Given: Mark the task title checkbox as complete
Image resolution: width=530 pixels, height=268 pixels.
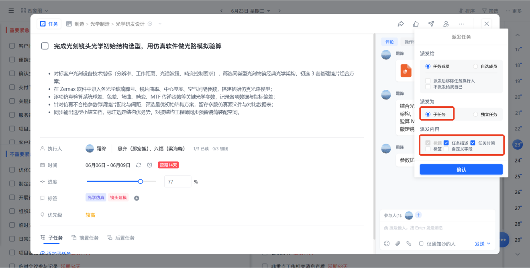Looking at the screenshot, I should 45,46.
